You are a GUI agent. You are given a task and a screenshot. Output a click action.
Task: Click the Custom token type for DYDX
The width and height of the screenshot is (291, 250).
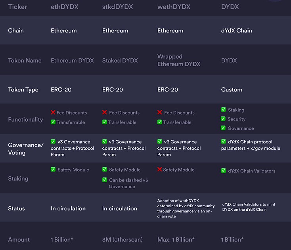point(232,90)
